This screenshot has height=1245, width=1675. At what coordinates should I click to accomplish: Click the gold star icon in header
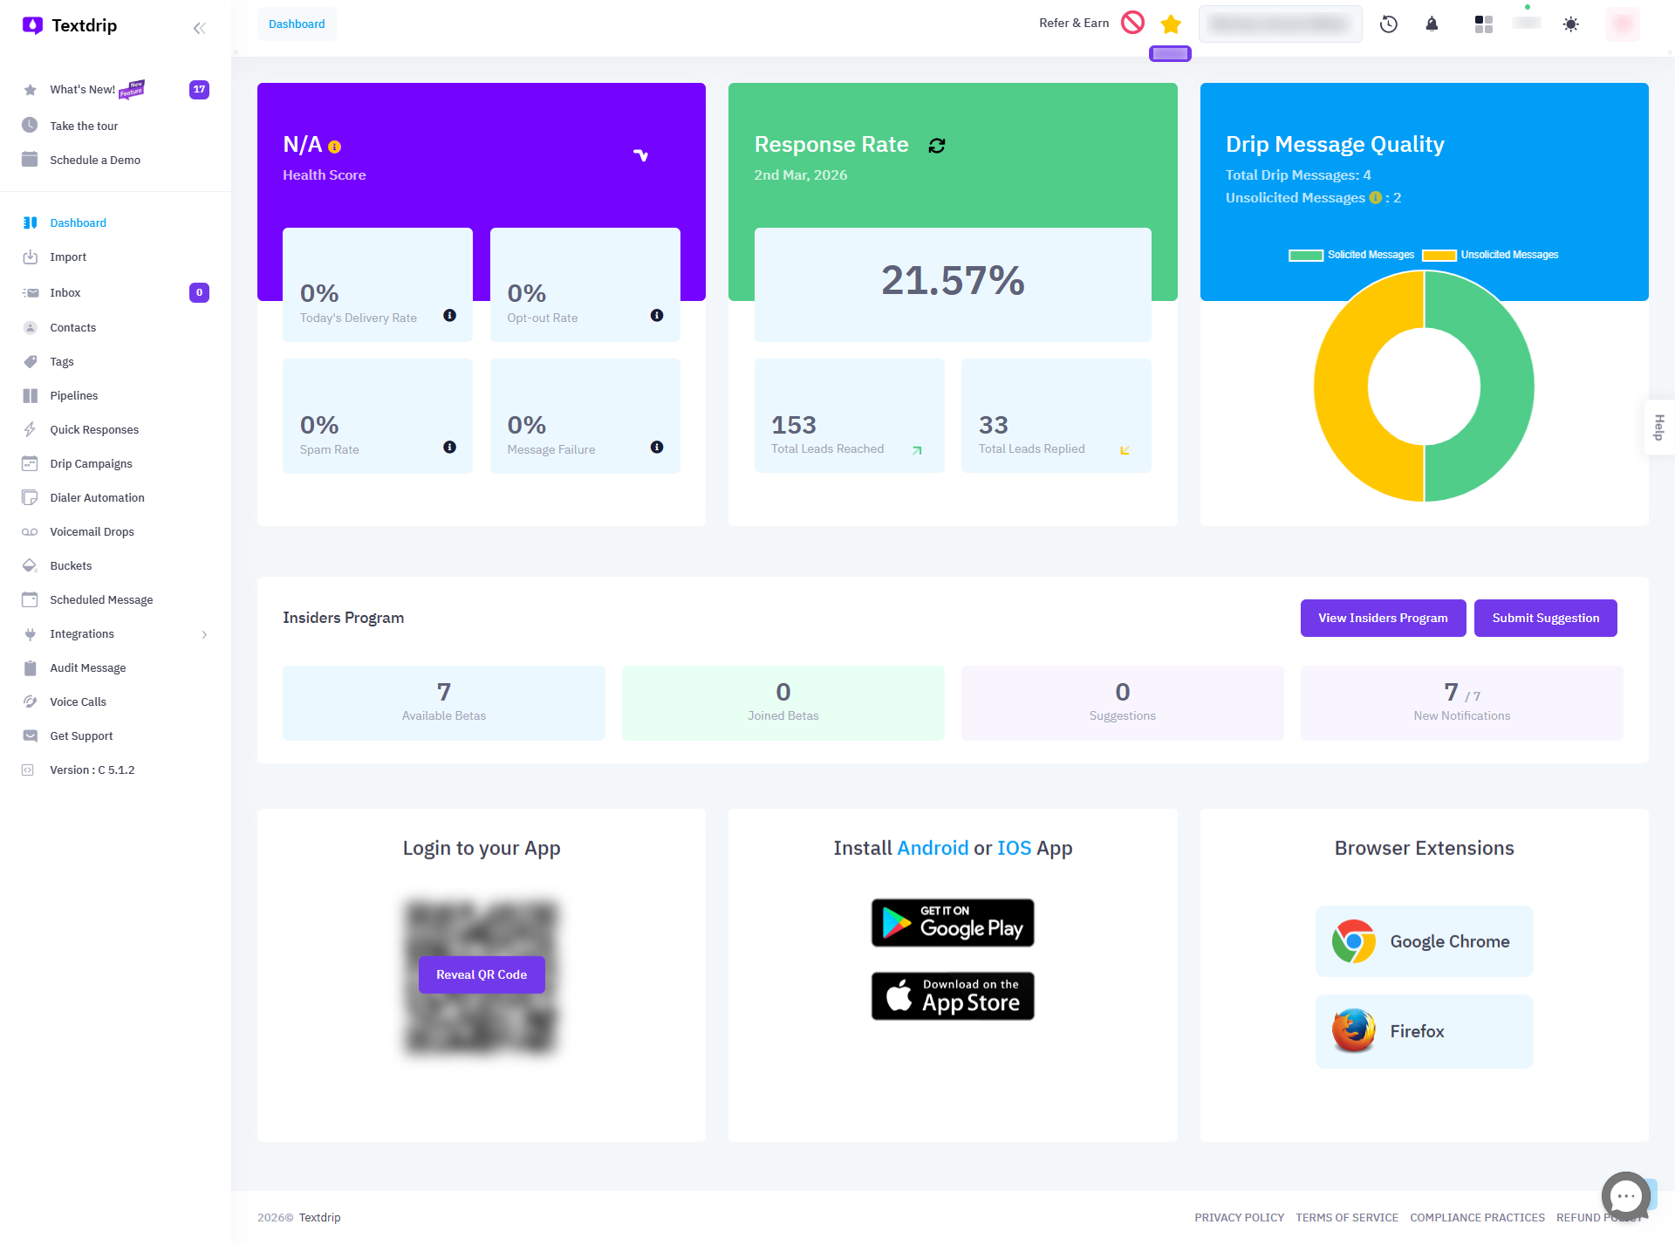click(x=1171, y=24)
